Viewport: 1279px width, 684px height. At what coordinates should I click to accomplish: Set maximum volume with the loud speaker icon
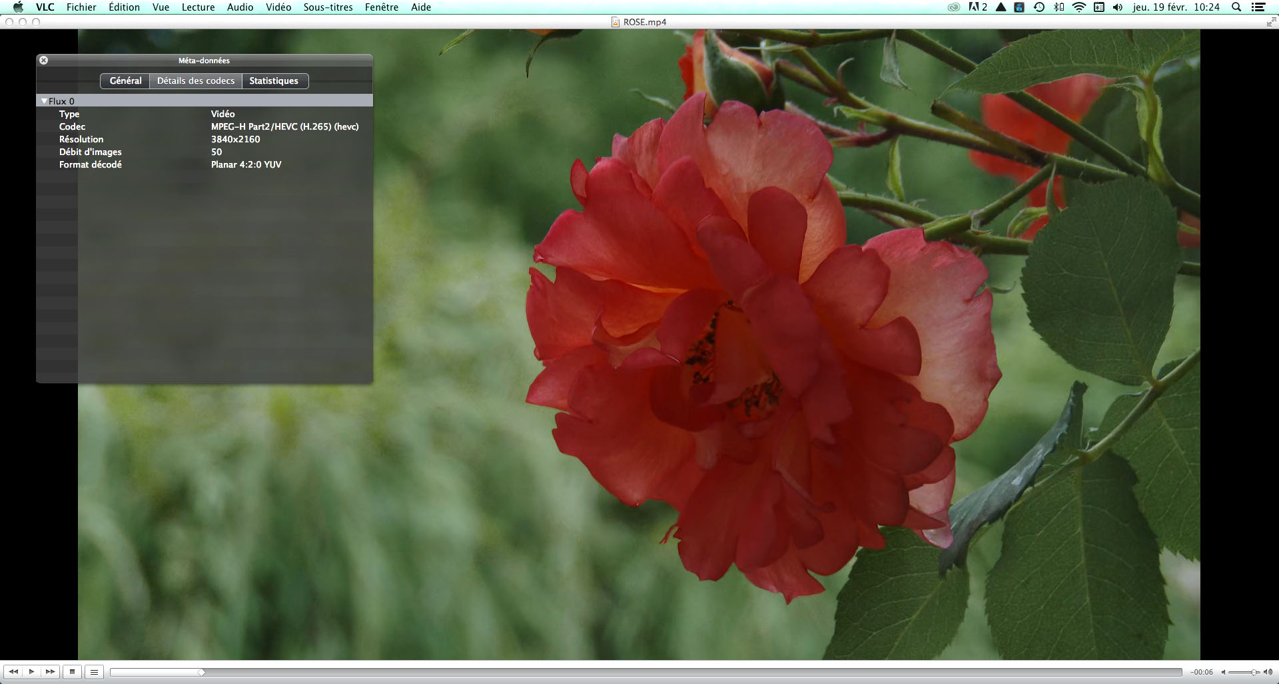coord(1267,672)
